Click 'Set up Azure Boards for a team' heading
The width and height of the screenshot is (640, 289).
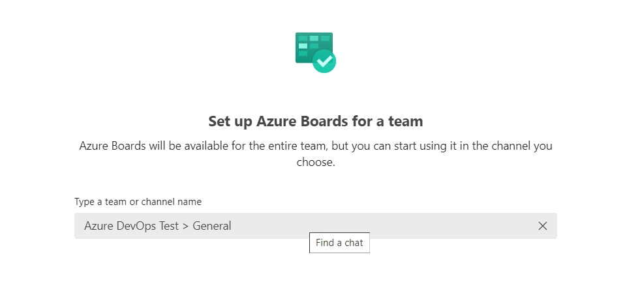click(x=316, y=121)
